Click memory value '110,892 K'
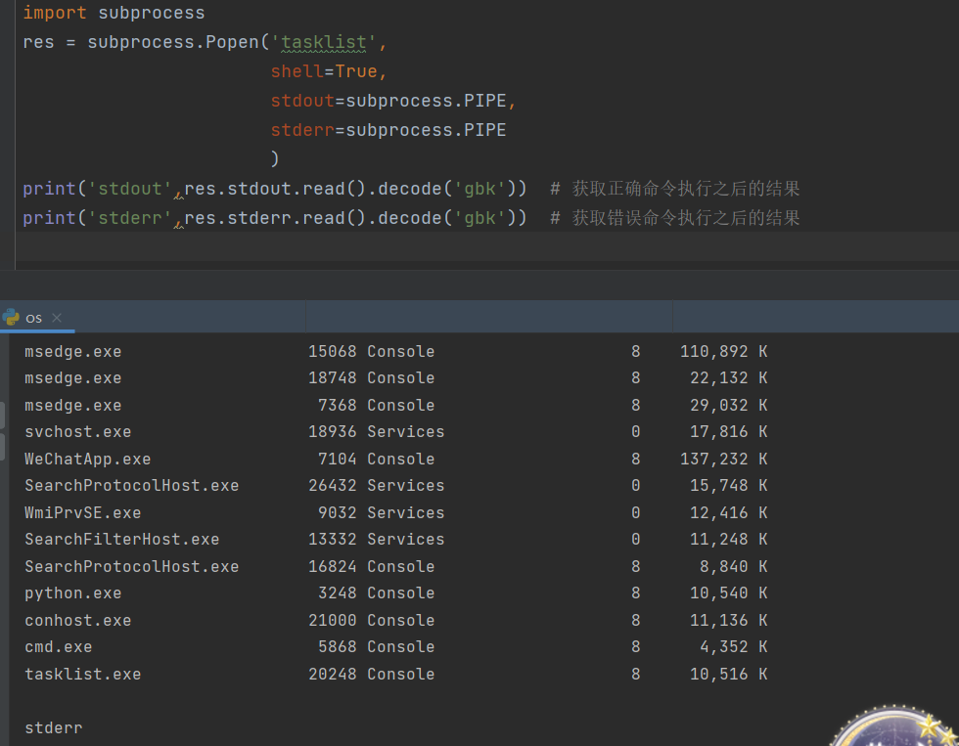 pyautogui.click(x=723, y=352)
